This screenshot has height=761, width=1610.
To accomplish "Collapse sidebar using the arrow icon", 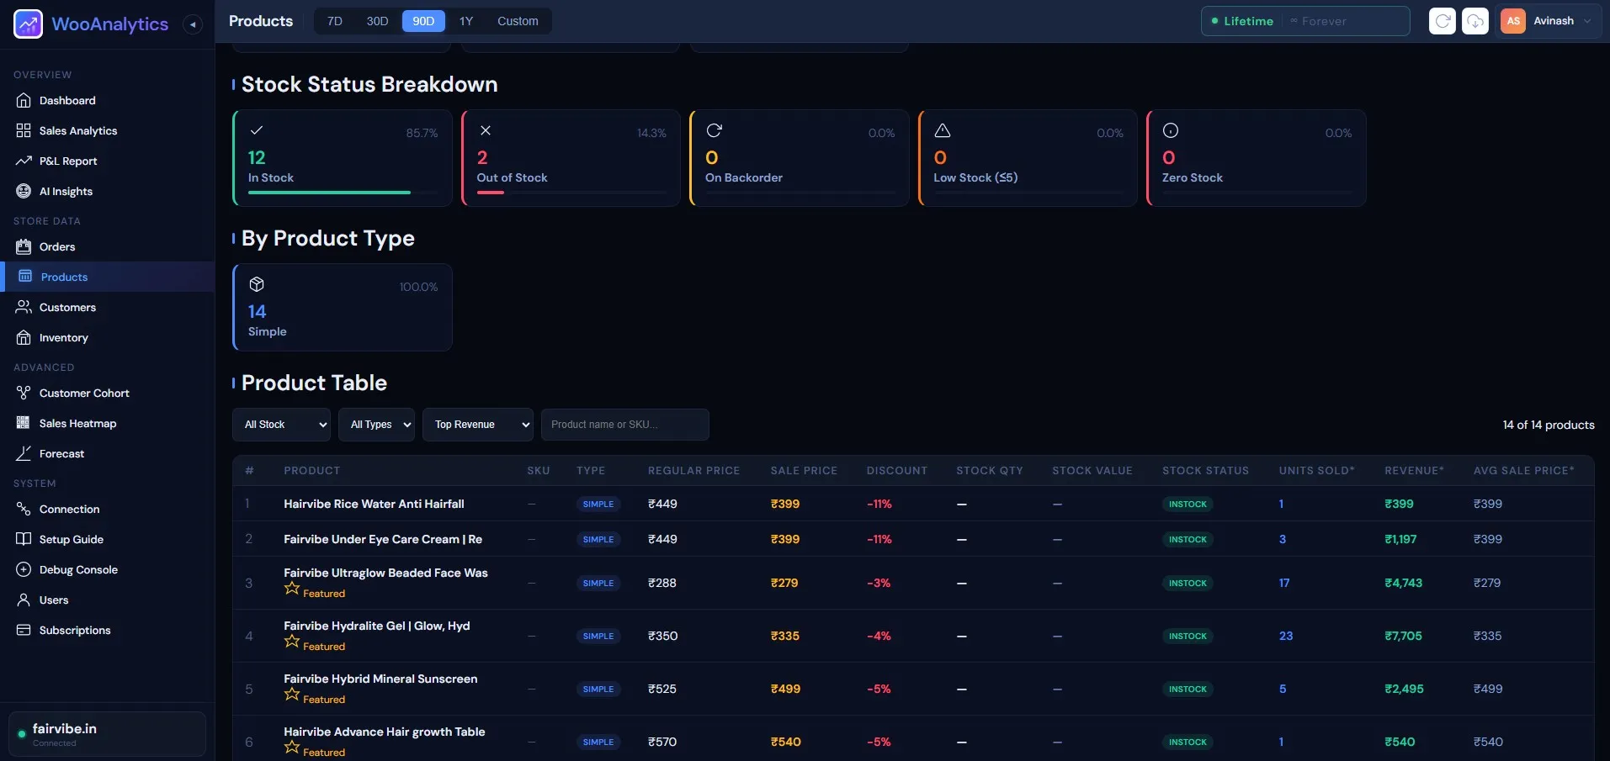I will tap(193, 24).
